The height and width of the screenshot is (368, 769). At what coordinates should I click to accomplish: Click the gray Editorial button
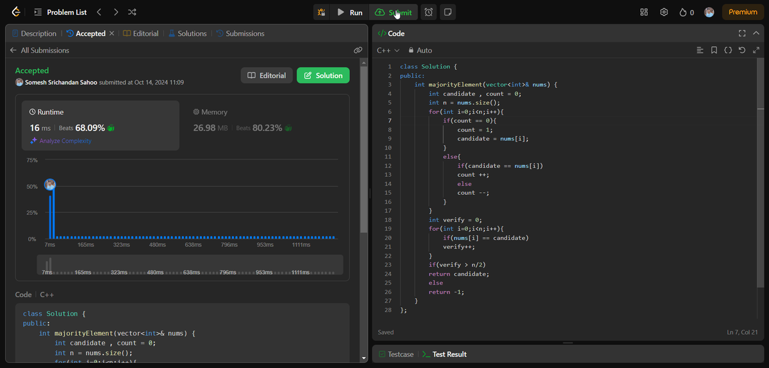[x=267, y=76]
